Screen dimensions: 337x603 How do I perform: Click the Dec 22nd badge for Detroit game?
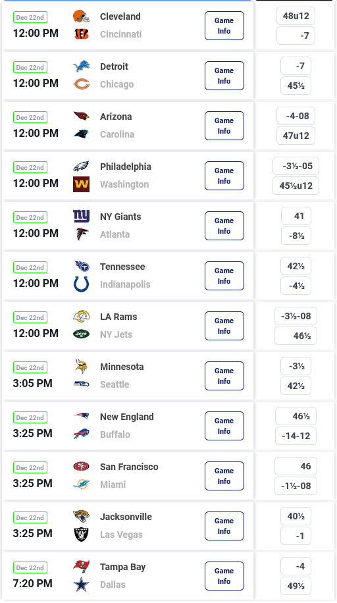[30, 67]
